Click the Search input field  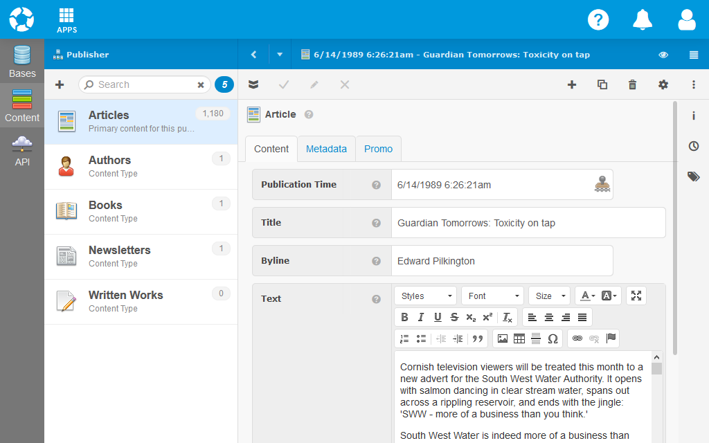coord(145,84)
